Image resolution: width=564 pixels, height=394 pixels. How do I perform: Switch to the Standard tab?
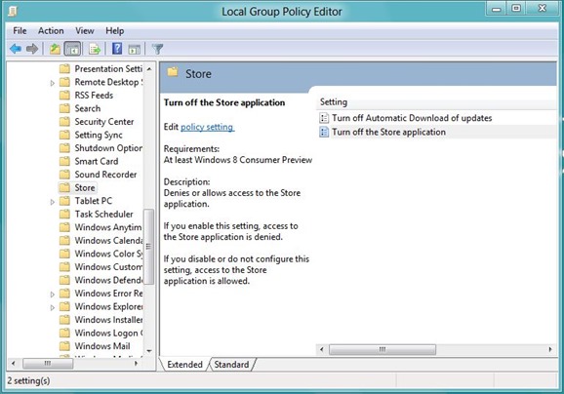pyautogui.click(x=231, y=364)
